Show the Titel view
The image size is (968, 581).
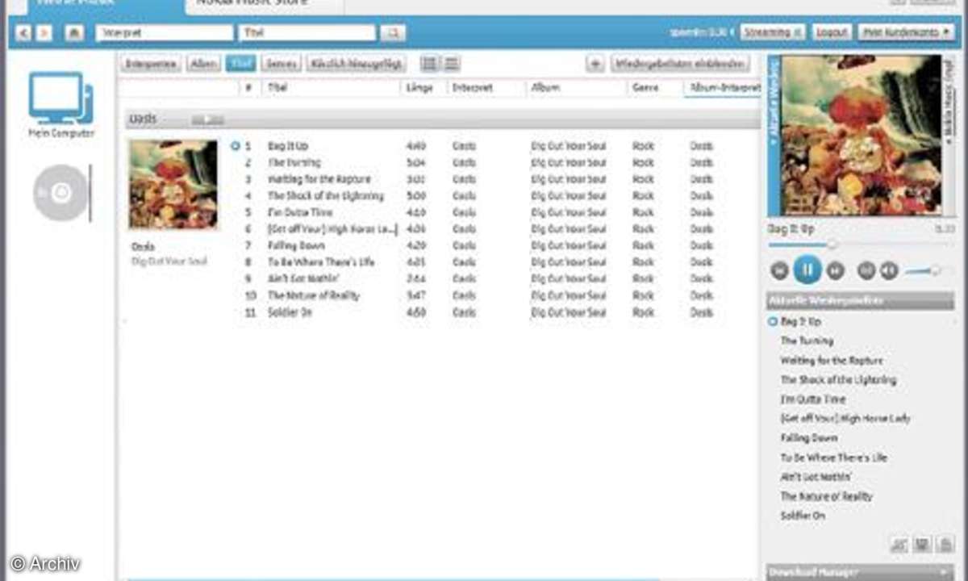click(241, 64)
